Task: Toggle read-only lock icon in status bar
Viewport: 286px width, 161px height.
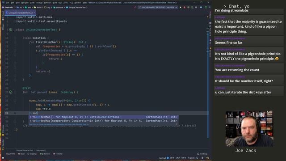Action: [x=197, y=158]
